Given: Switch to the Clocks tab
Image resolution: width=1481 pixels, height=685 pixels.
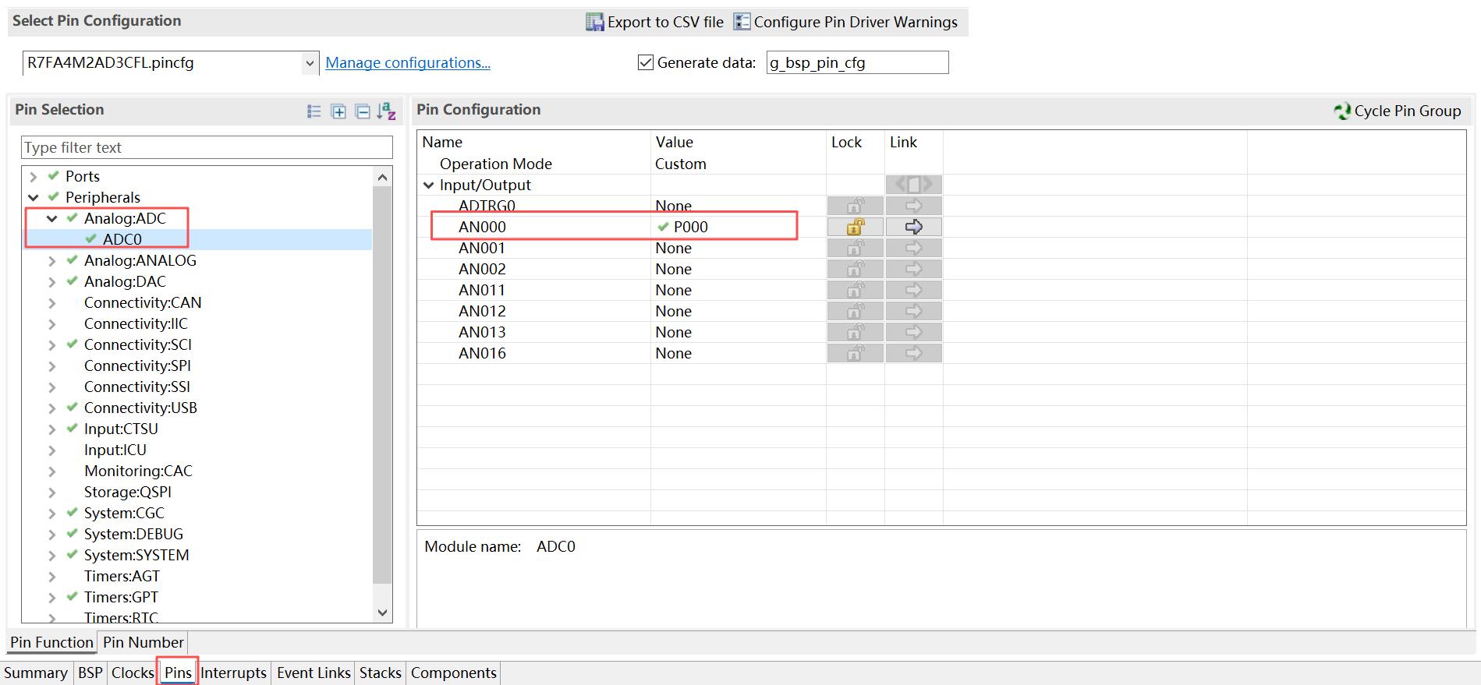Looking at the screenshot, I should 133,673.
